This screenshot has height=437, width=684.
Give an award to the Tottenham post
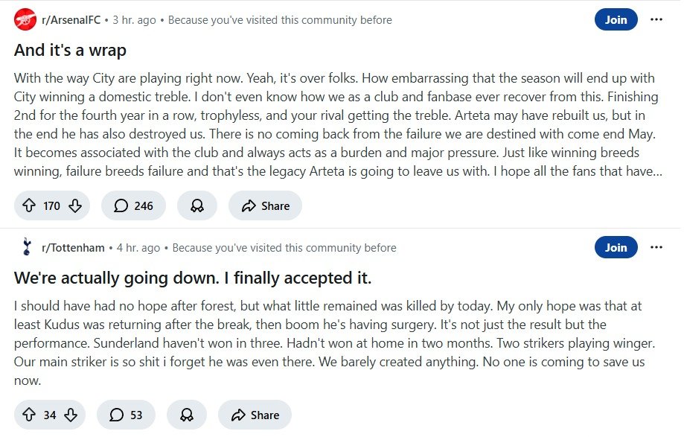point(187,415)
